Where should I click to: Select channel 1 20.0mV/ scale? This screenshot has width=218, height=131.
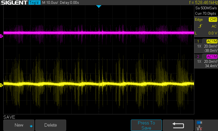(210, 46)
